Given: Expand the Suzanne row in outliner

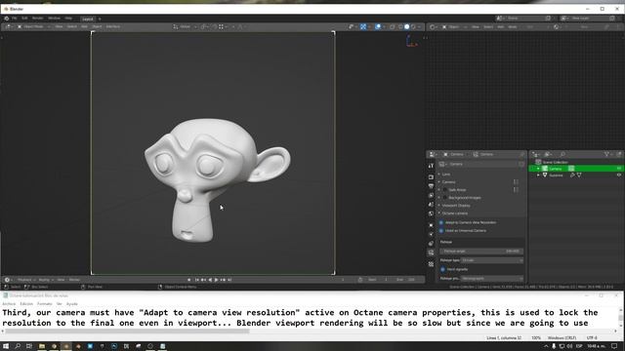Looking at the screenshot, I should [x=538, y=175].
